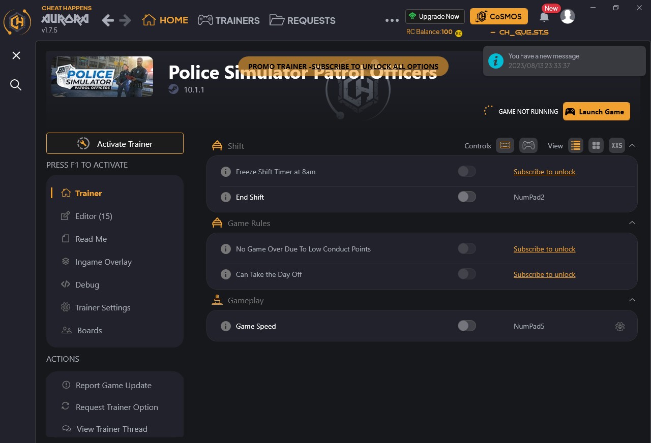This screenshot has width=651, height=443.
Task: Select the XXS compact view icon
Action: (x=617, y=145)
